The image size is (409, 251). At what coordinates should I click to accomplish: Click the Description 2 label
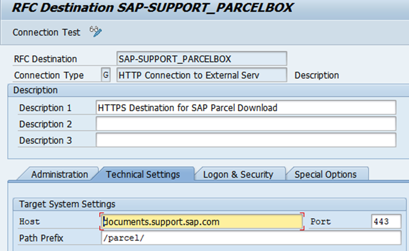coord(46,124)
